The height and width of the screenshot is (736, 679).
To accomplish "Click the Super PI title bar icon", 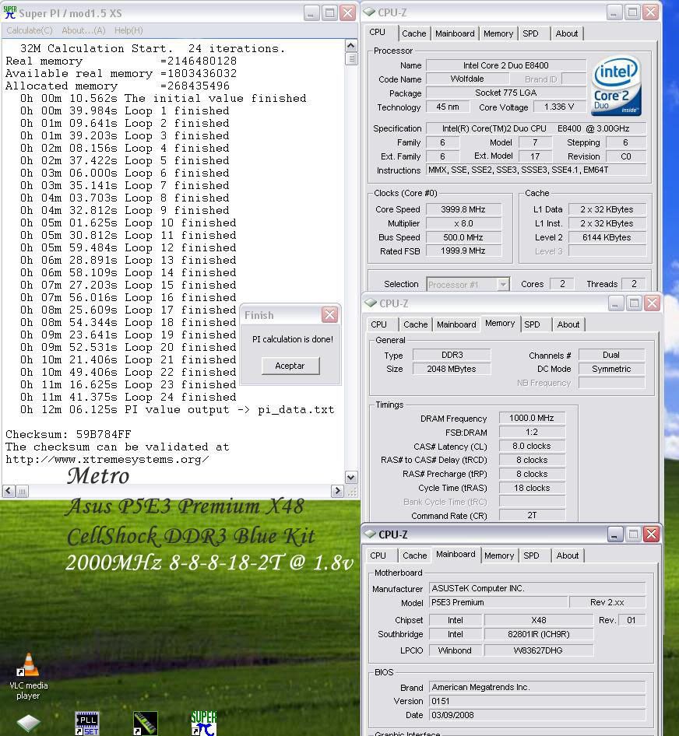I will coord(9,12).
